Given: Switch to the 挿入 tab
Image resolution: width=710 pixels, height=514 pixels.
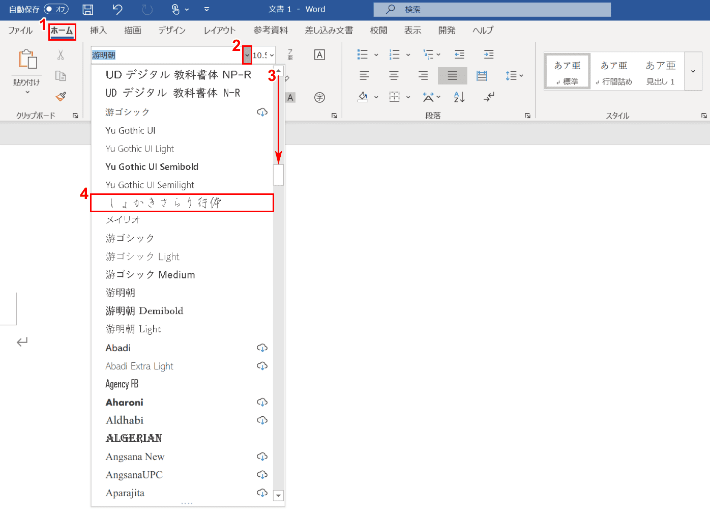Looking at the screenshot, I should pos(98,31).
